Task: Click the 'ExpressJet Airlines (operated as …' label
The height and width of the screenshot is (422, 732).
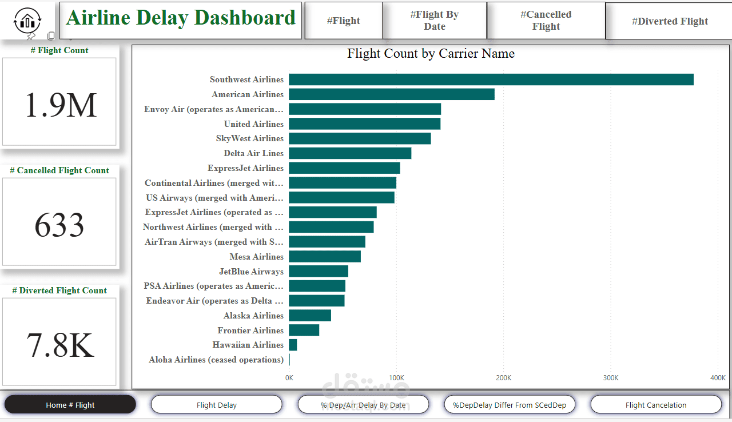Action: coord(214,212)
